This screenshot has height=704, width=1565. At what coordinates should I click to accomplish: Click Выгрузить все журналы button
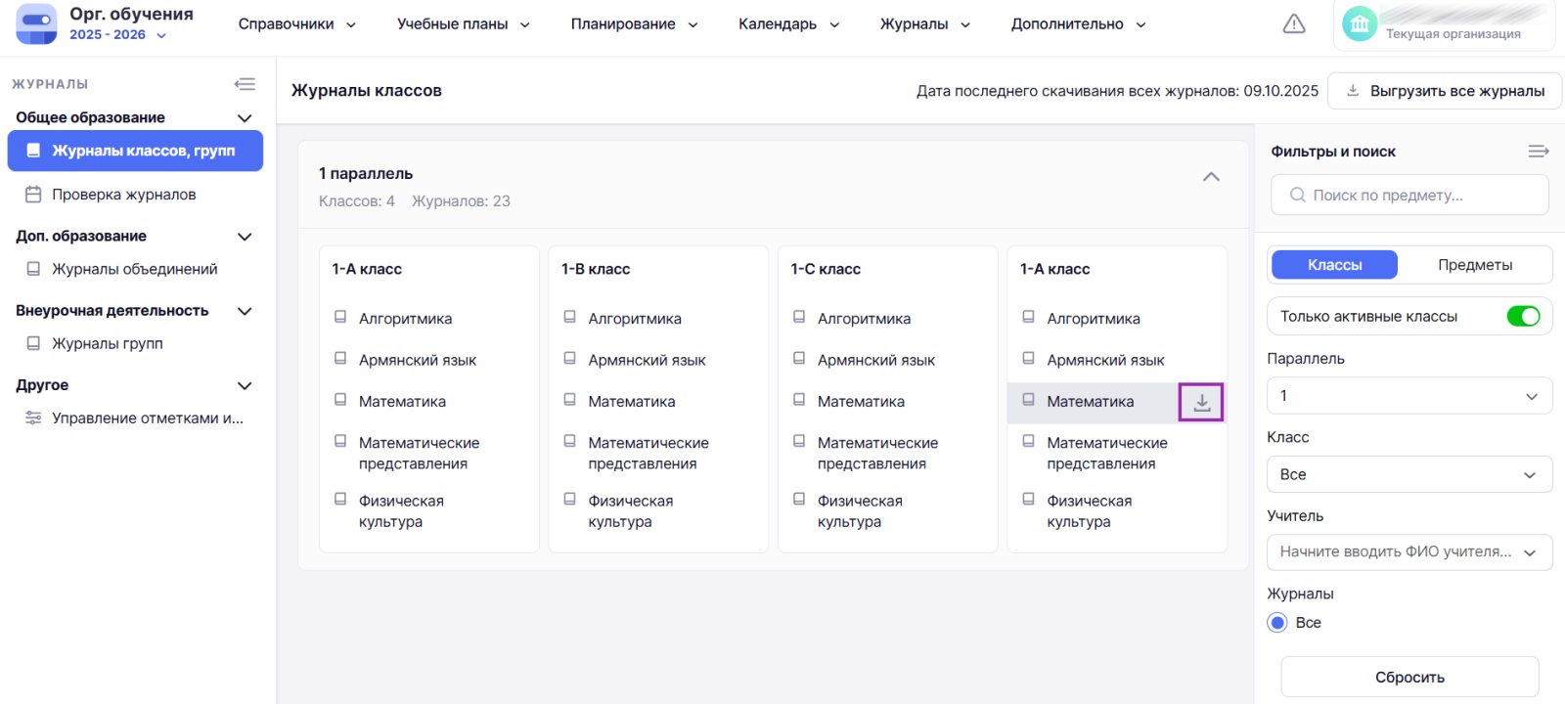1445,91
